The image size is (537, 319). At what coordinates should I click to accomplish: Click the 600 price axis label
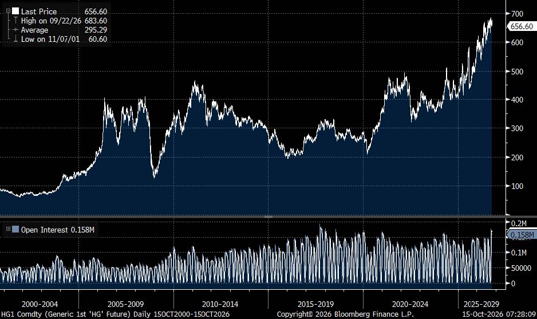click(x=517, y=42)
